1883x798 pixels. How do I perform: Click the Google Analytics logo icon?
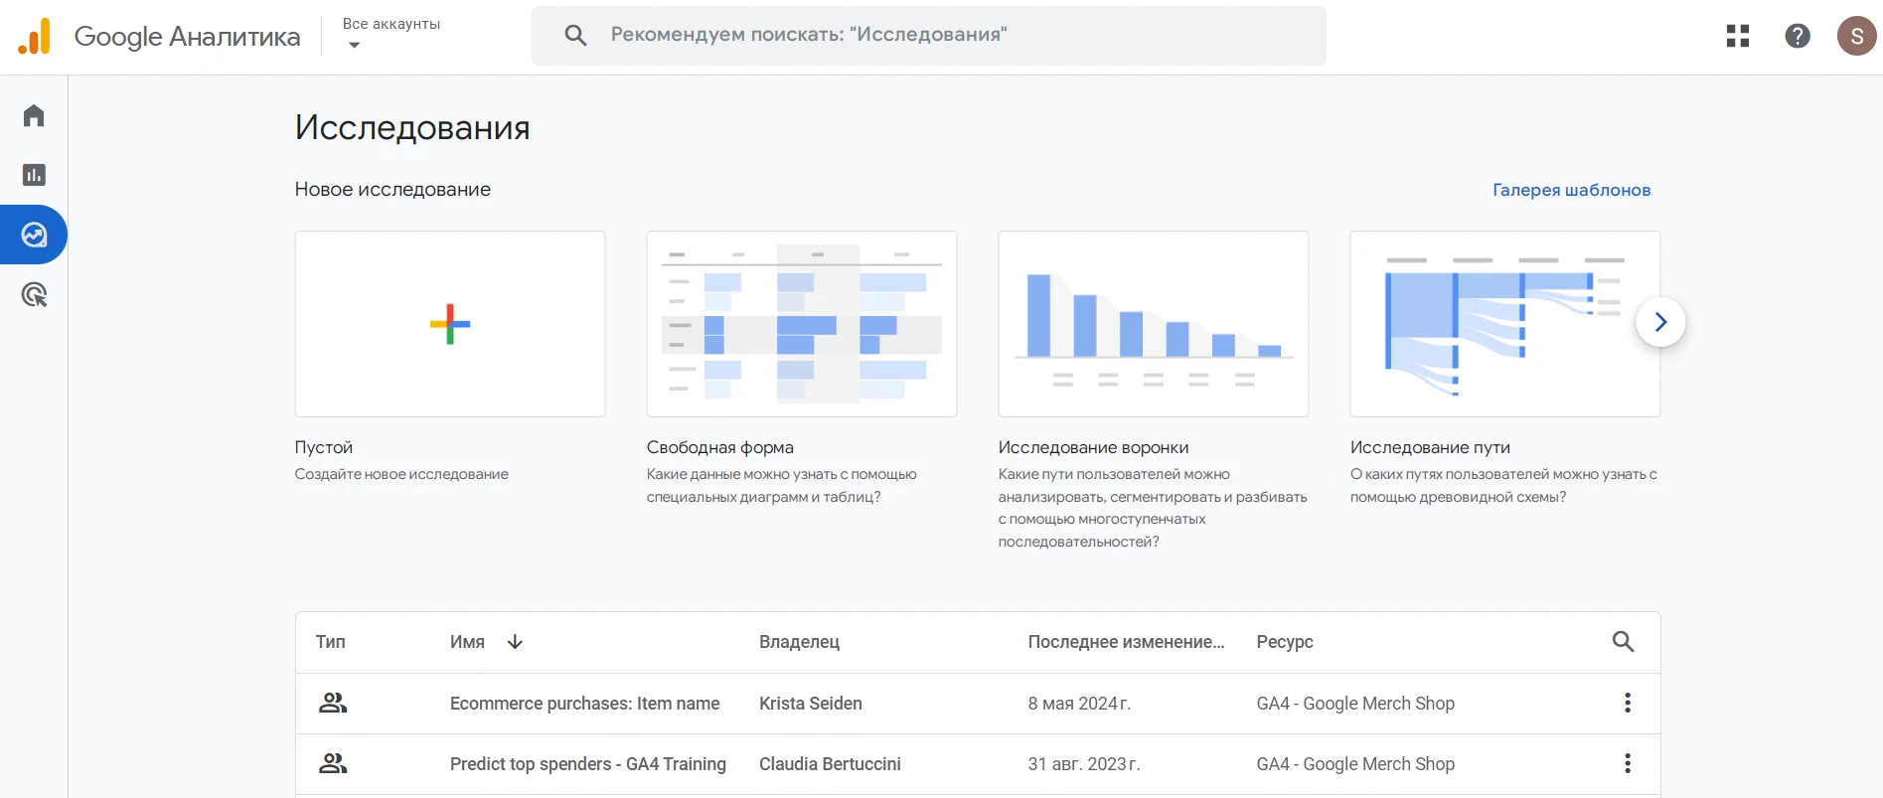click(34, 37)
